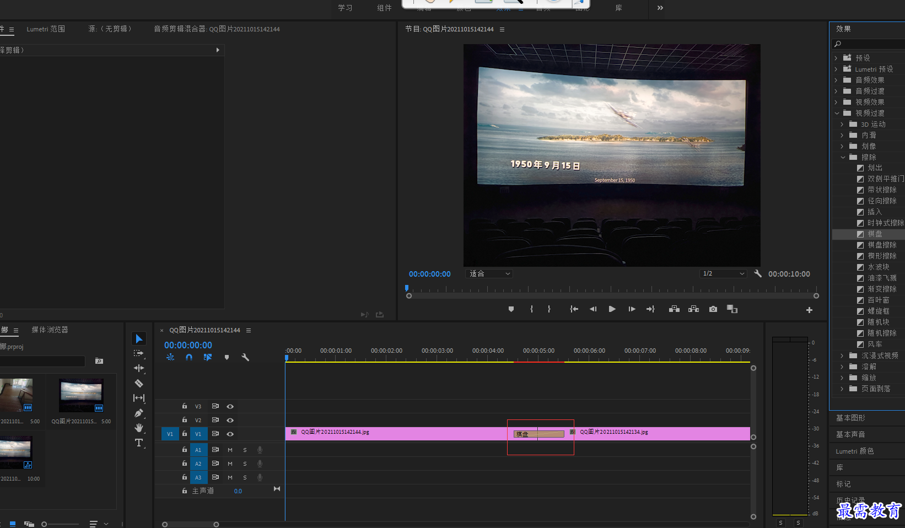Select the Razor tool

click(x=139, y=383)
